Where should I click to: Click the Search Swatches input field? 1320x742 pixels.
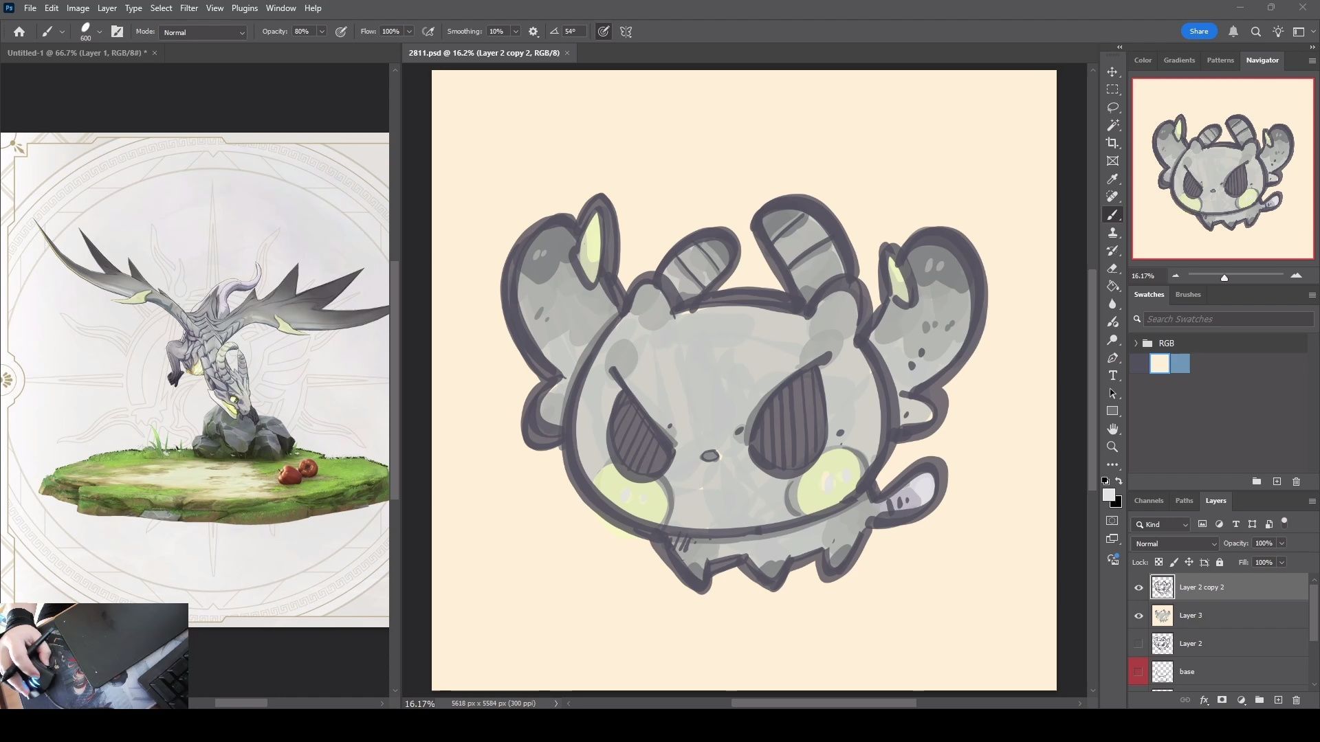(1228, 319)
